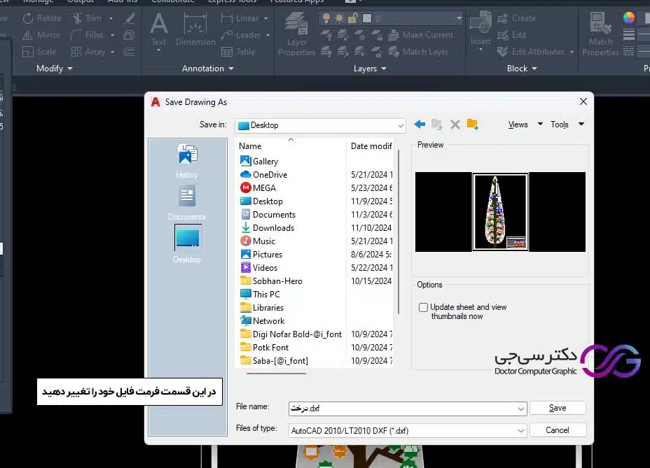Click Match Layer tool
Screen dimensions: 650x468
coord(418,52)
